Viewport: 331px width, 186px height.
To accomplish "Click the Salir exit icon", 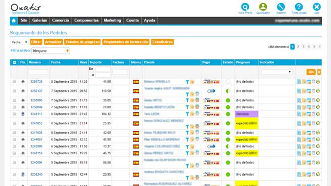I will click(317, 7).
